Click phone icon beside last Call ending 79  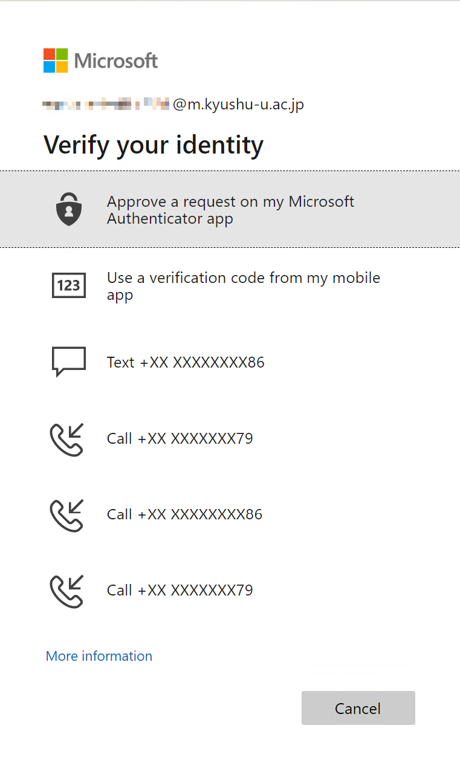click(66, 591)
